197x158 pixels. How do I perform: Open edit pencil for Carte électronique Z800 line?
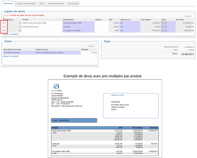pos(4,23)
